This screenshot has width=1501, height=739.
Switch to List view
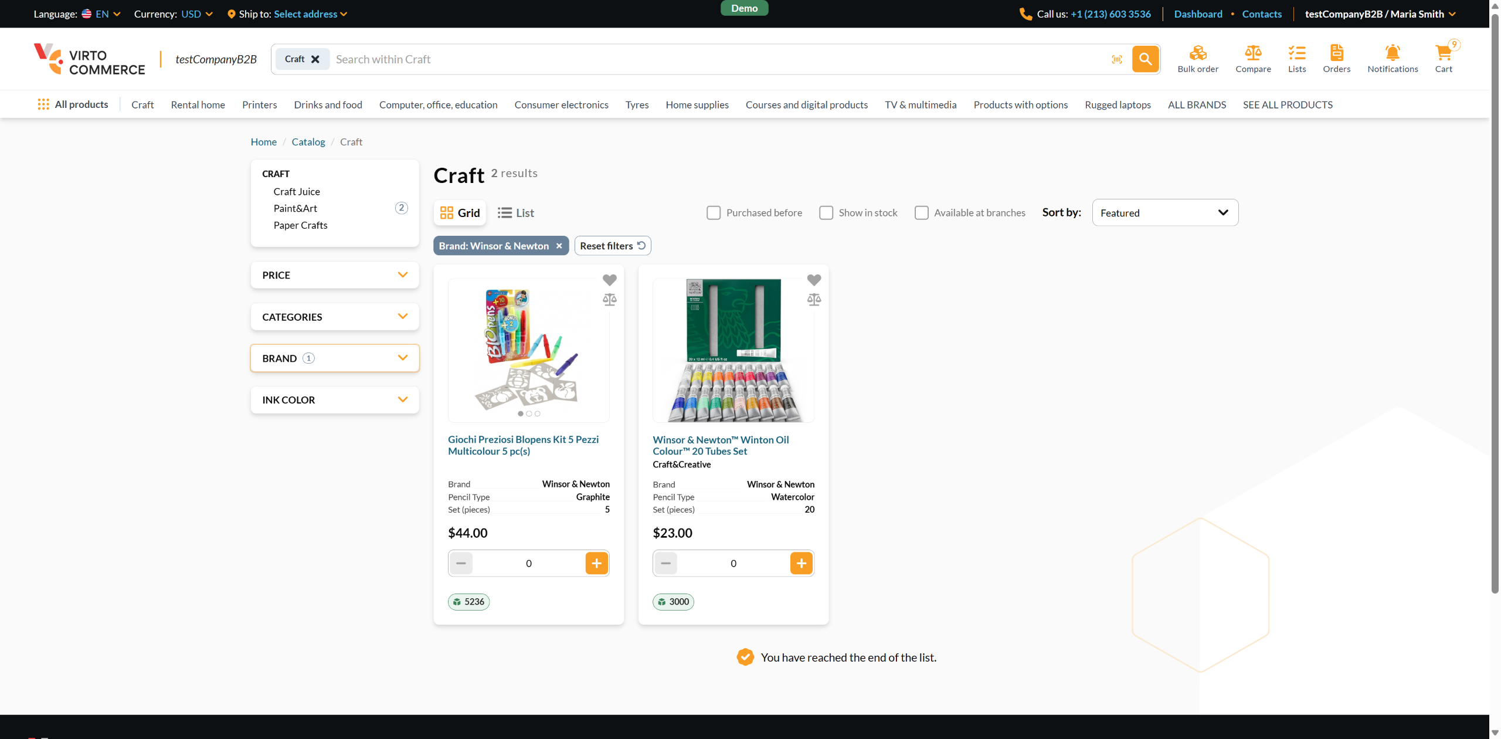516,213
